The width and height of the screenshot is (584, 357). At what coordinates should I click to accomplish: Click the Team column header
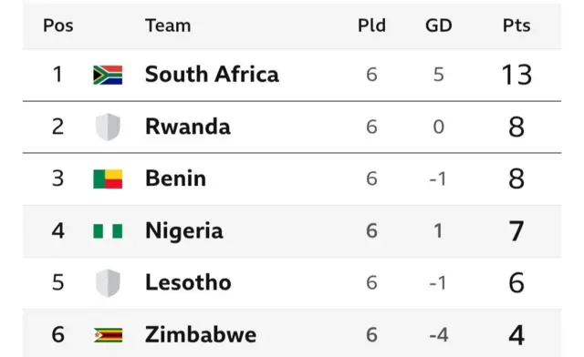point(168,25)
